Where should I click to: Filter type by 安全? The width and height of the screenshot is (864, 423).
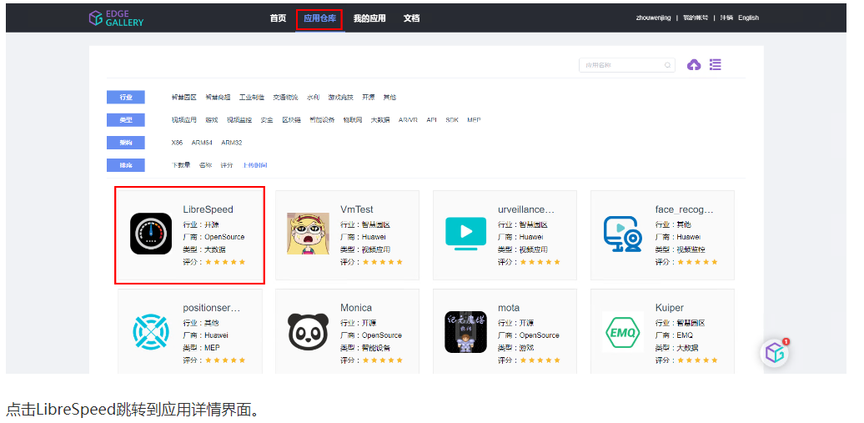pos(267,119)
